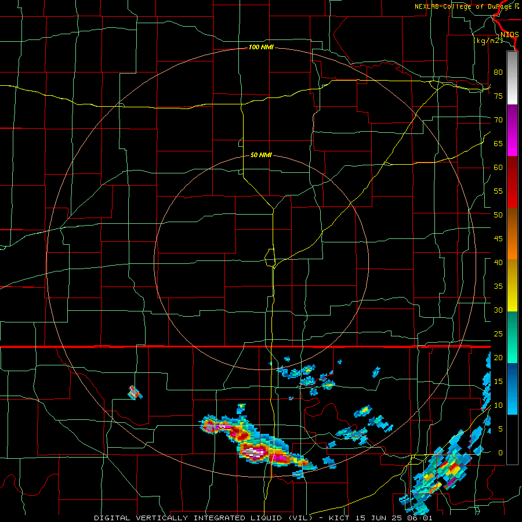Click the 80 value on the scale

pyautogui.click(x=498, y=72)
